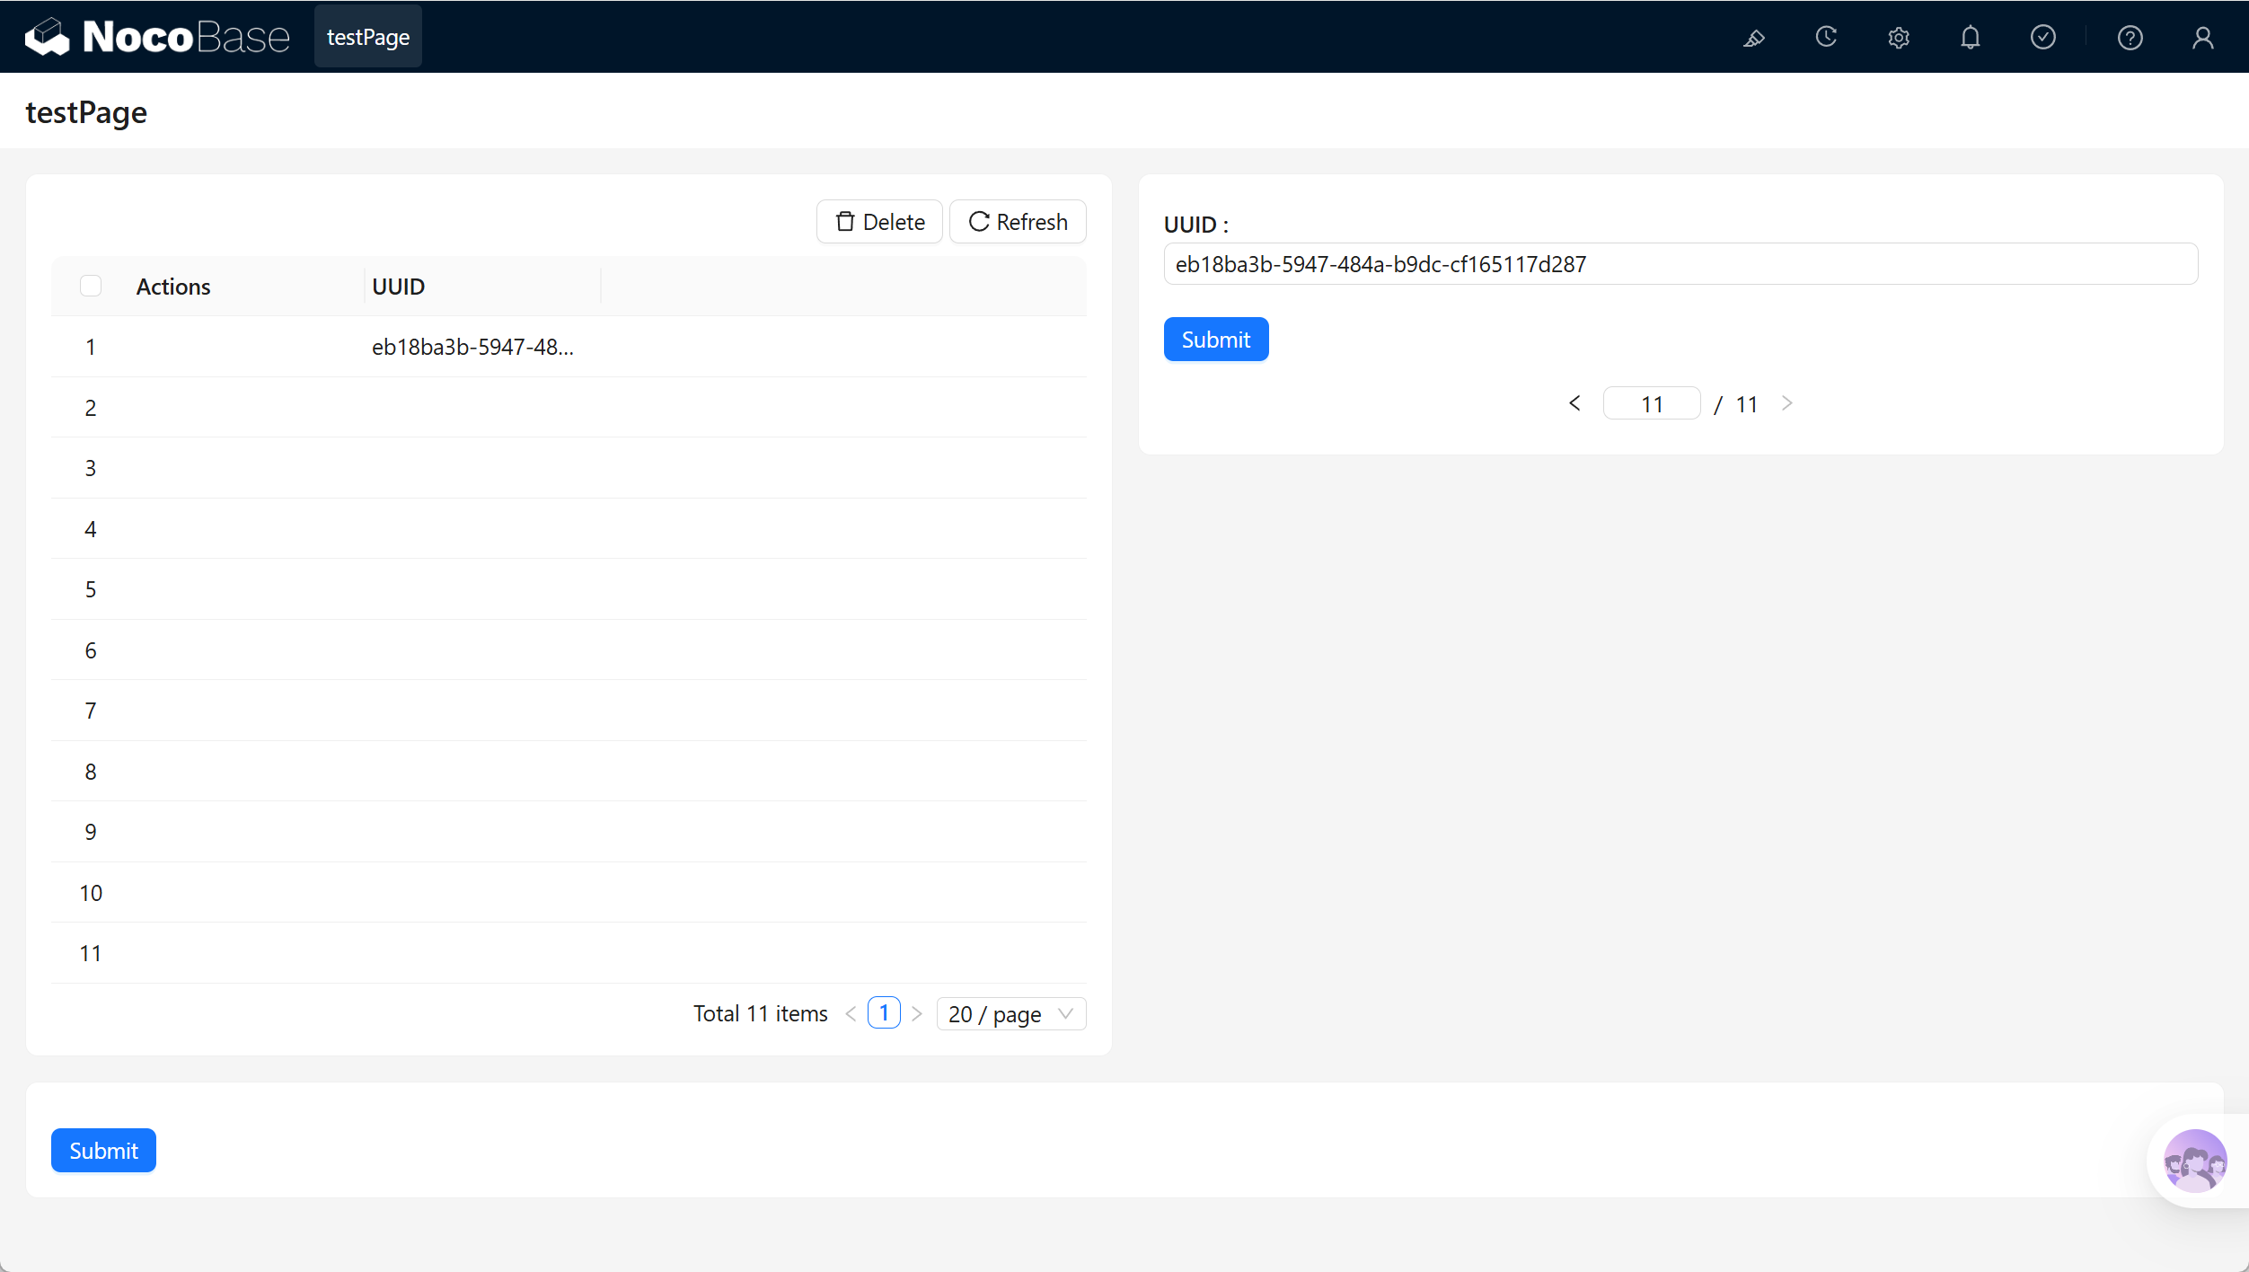Focus the UUID input field

(1680, 264)
